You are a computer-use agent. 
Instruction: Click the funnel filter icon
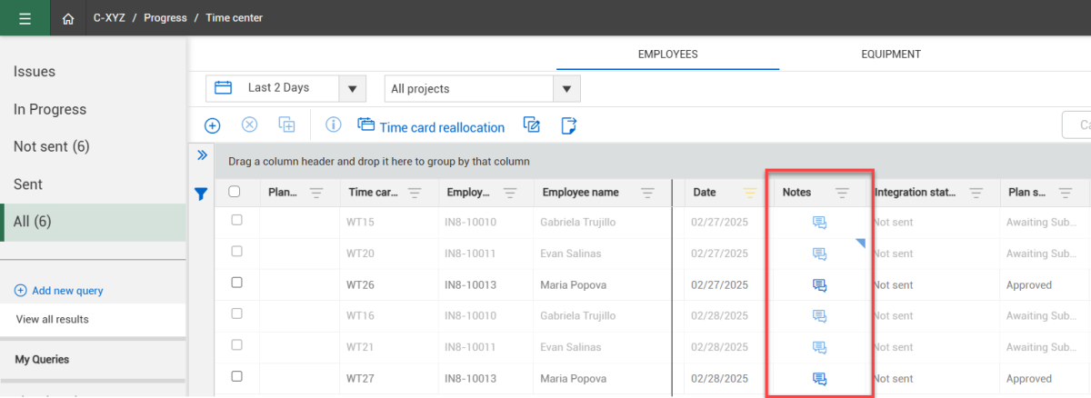click(202, 193)
